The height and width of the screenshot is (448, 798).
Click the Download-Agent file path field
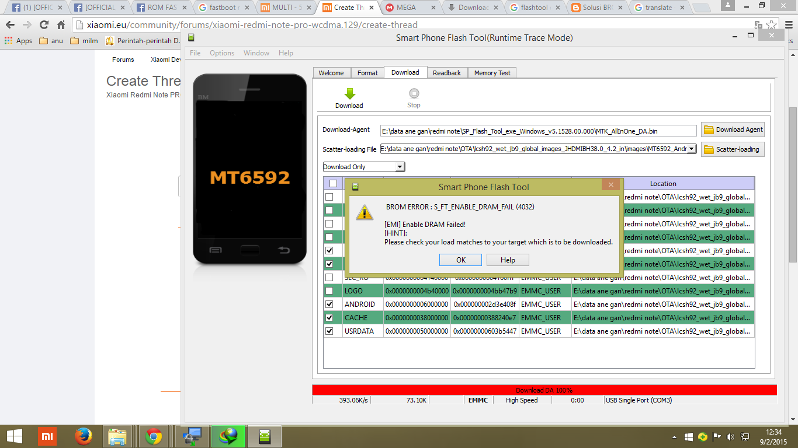click(x=539, y=131)
